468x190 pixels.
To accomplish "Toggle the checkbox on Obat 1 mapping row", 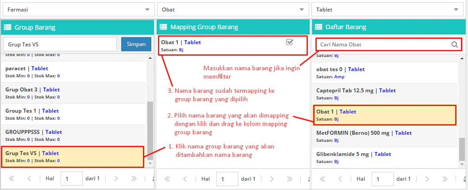I will click(x=290, y=42).
